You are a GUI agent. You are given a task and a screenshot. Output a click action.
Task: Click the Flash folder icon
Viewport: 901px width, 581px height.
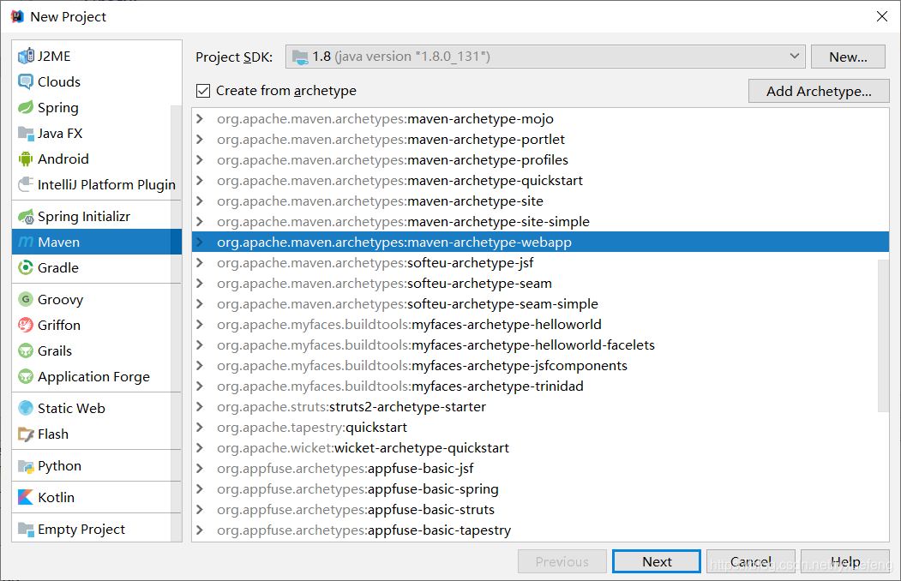pos(26,434)
